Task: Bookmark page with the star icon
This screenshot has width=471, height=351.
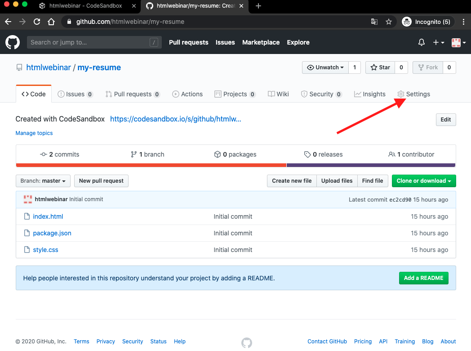Action: [x=389, y=22]
